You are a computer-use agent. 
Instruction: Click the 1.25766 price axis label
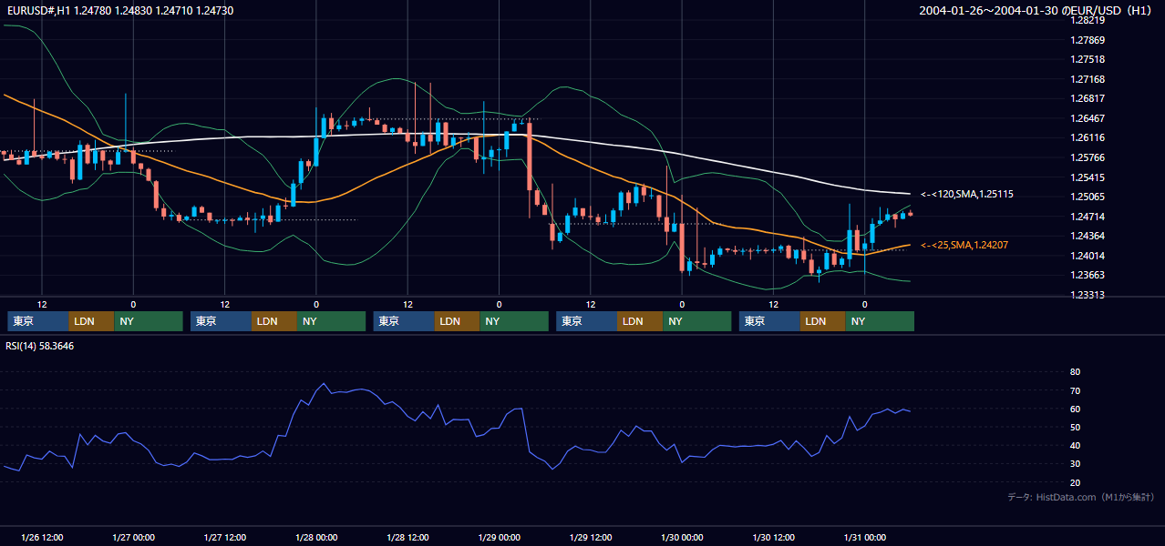click(1088, 157)
